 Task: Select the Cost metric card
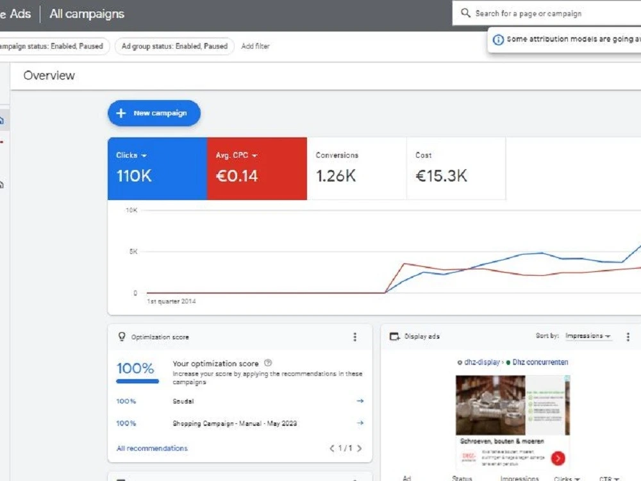[x=456, y=169]
